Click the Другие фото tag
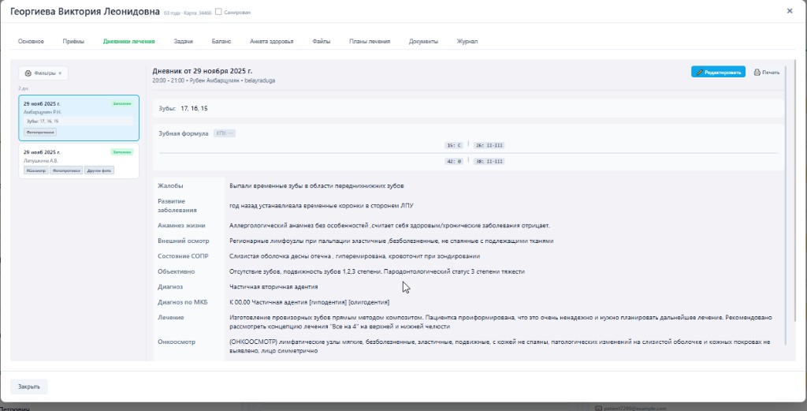This screenshot has width=807, height=411. coord(99,170)
